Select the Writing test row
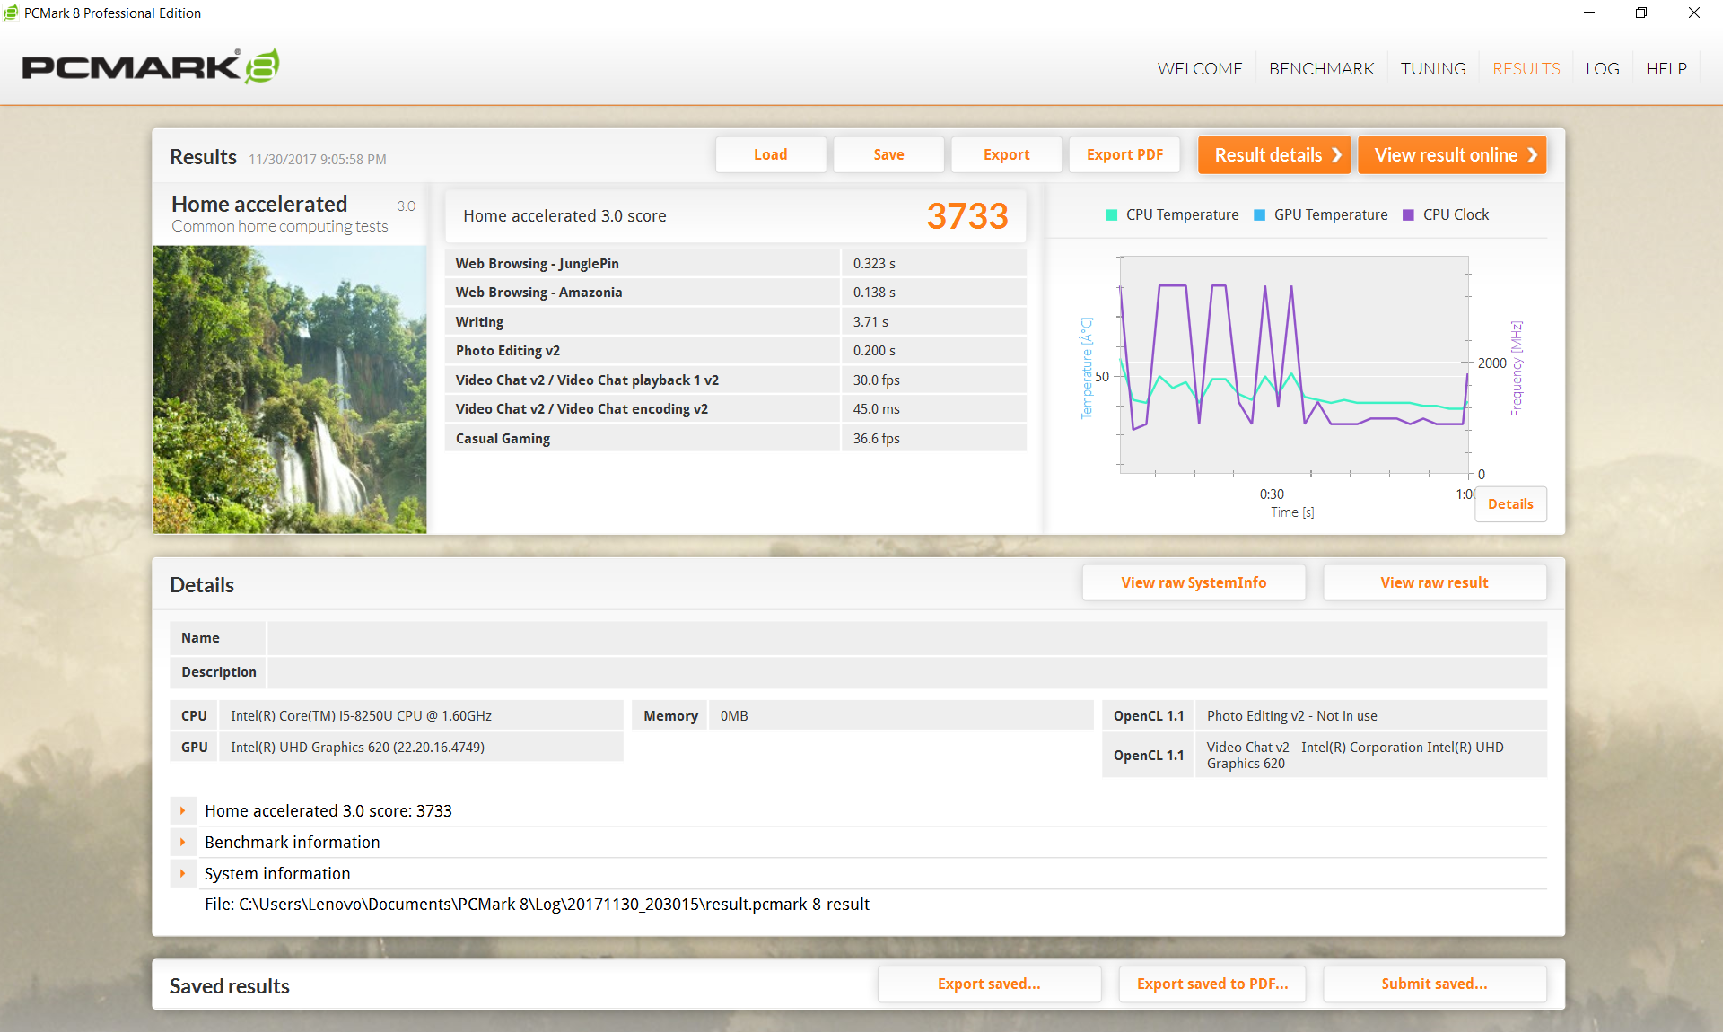The image size is (1723, 1032). click(x=735, y=321)
